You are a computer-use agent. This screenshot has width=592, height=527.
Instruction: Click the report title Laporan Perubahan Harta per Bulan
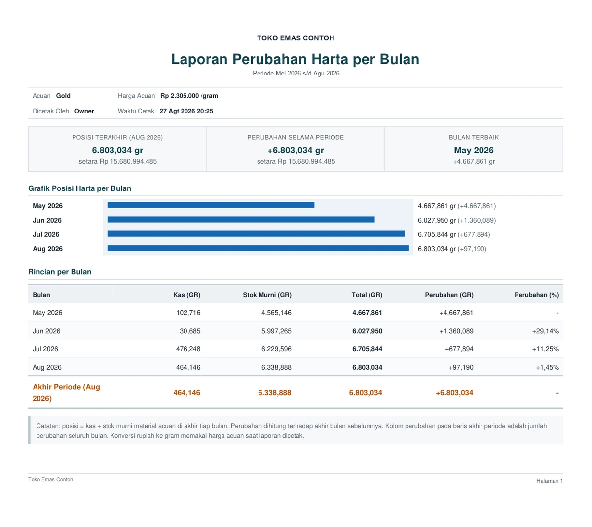pos(296,59)
